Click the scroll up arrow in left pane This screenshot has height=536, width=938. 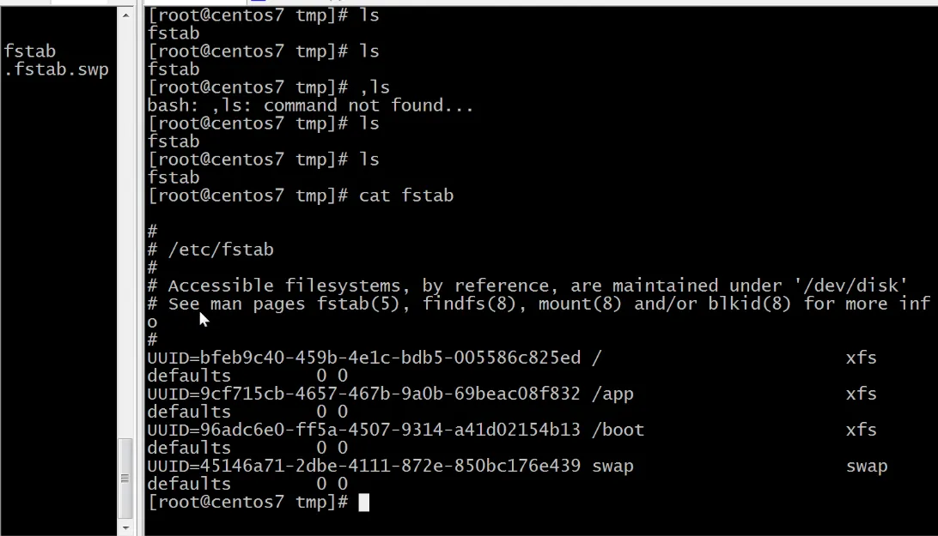pos(125,15)
